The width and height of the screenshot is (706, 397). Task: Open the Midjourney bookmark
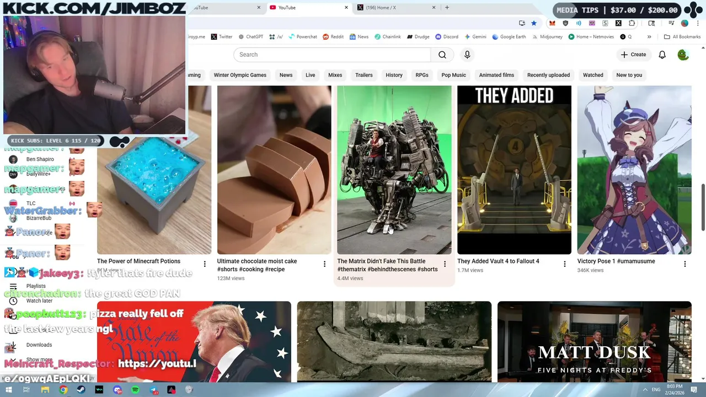point(547,37)
